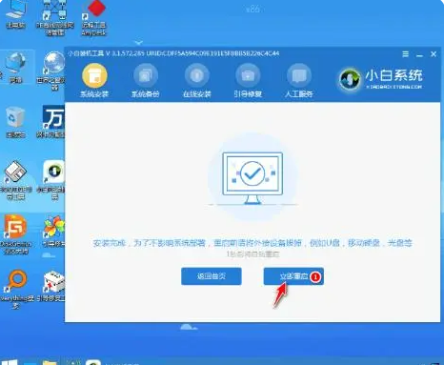Open the 网络 desktop icon
444x365 pixels.
click(15, 68)
